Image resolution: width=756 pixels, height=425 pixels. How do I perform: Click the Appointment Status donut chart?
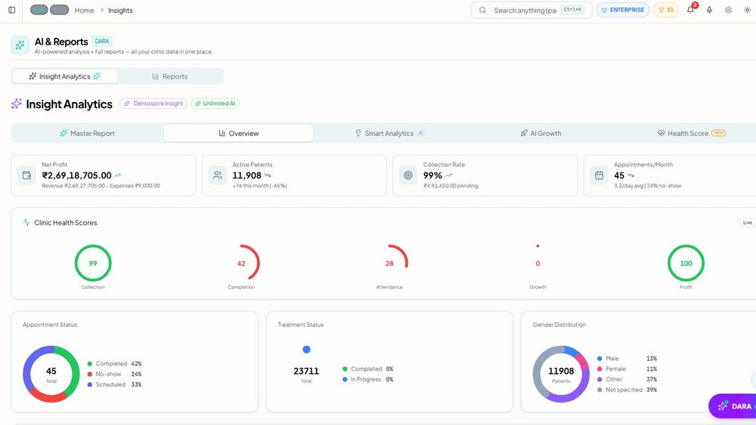click(51, 374)
